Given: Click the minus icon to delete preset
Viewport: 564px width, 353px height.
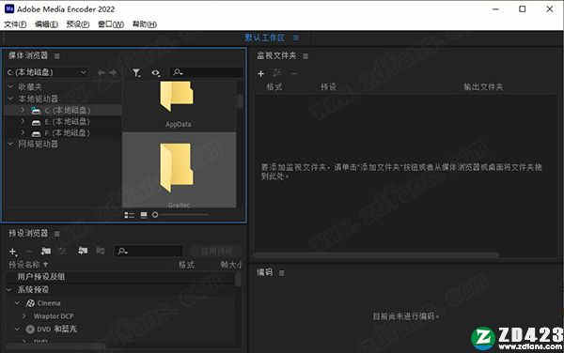Looking at the screenshot, I should click(x=30, y=252).
